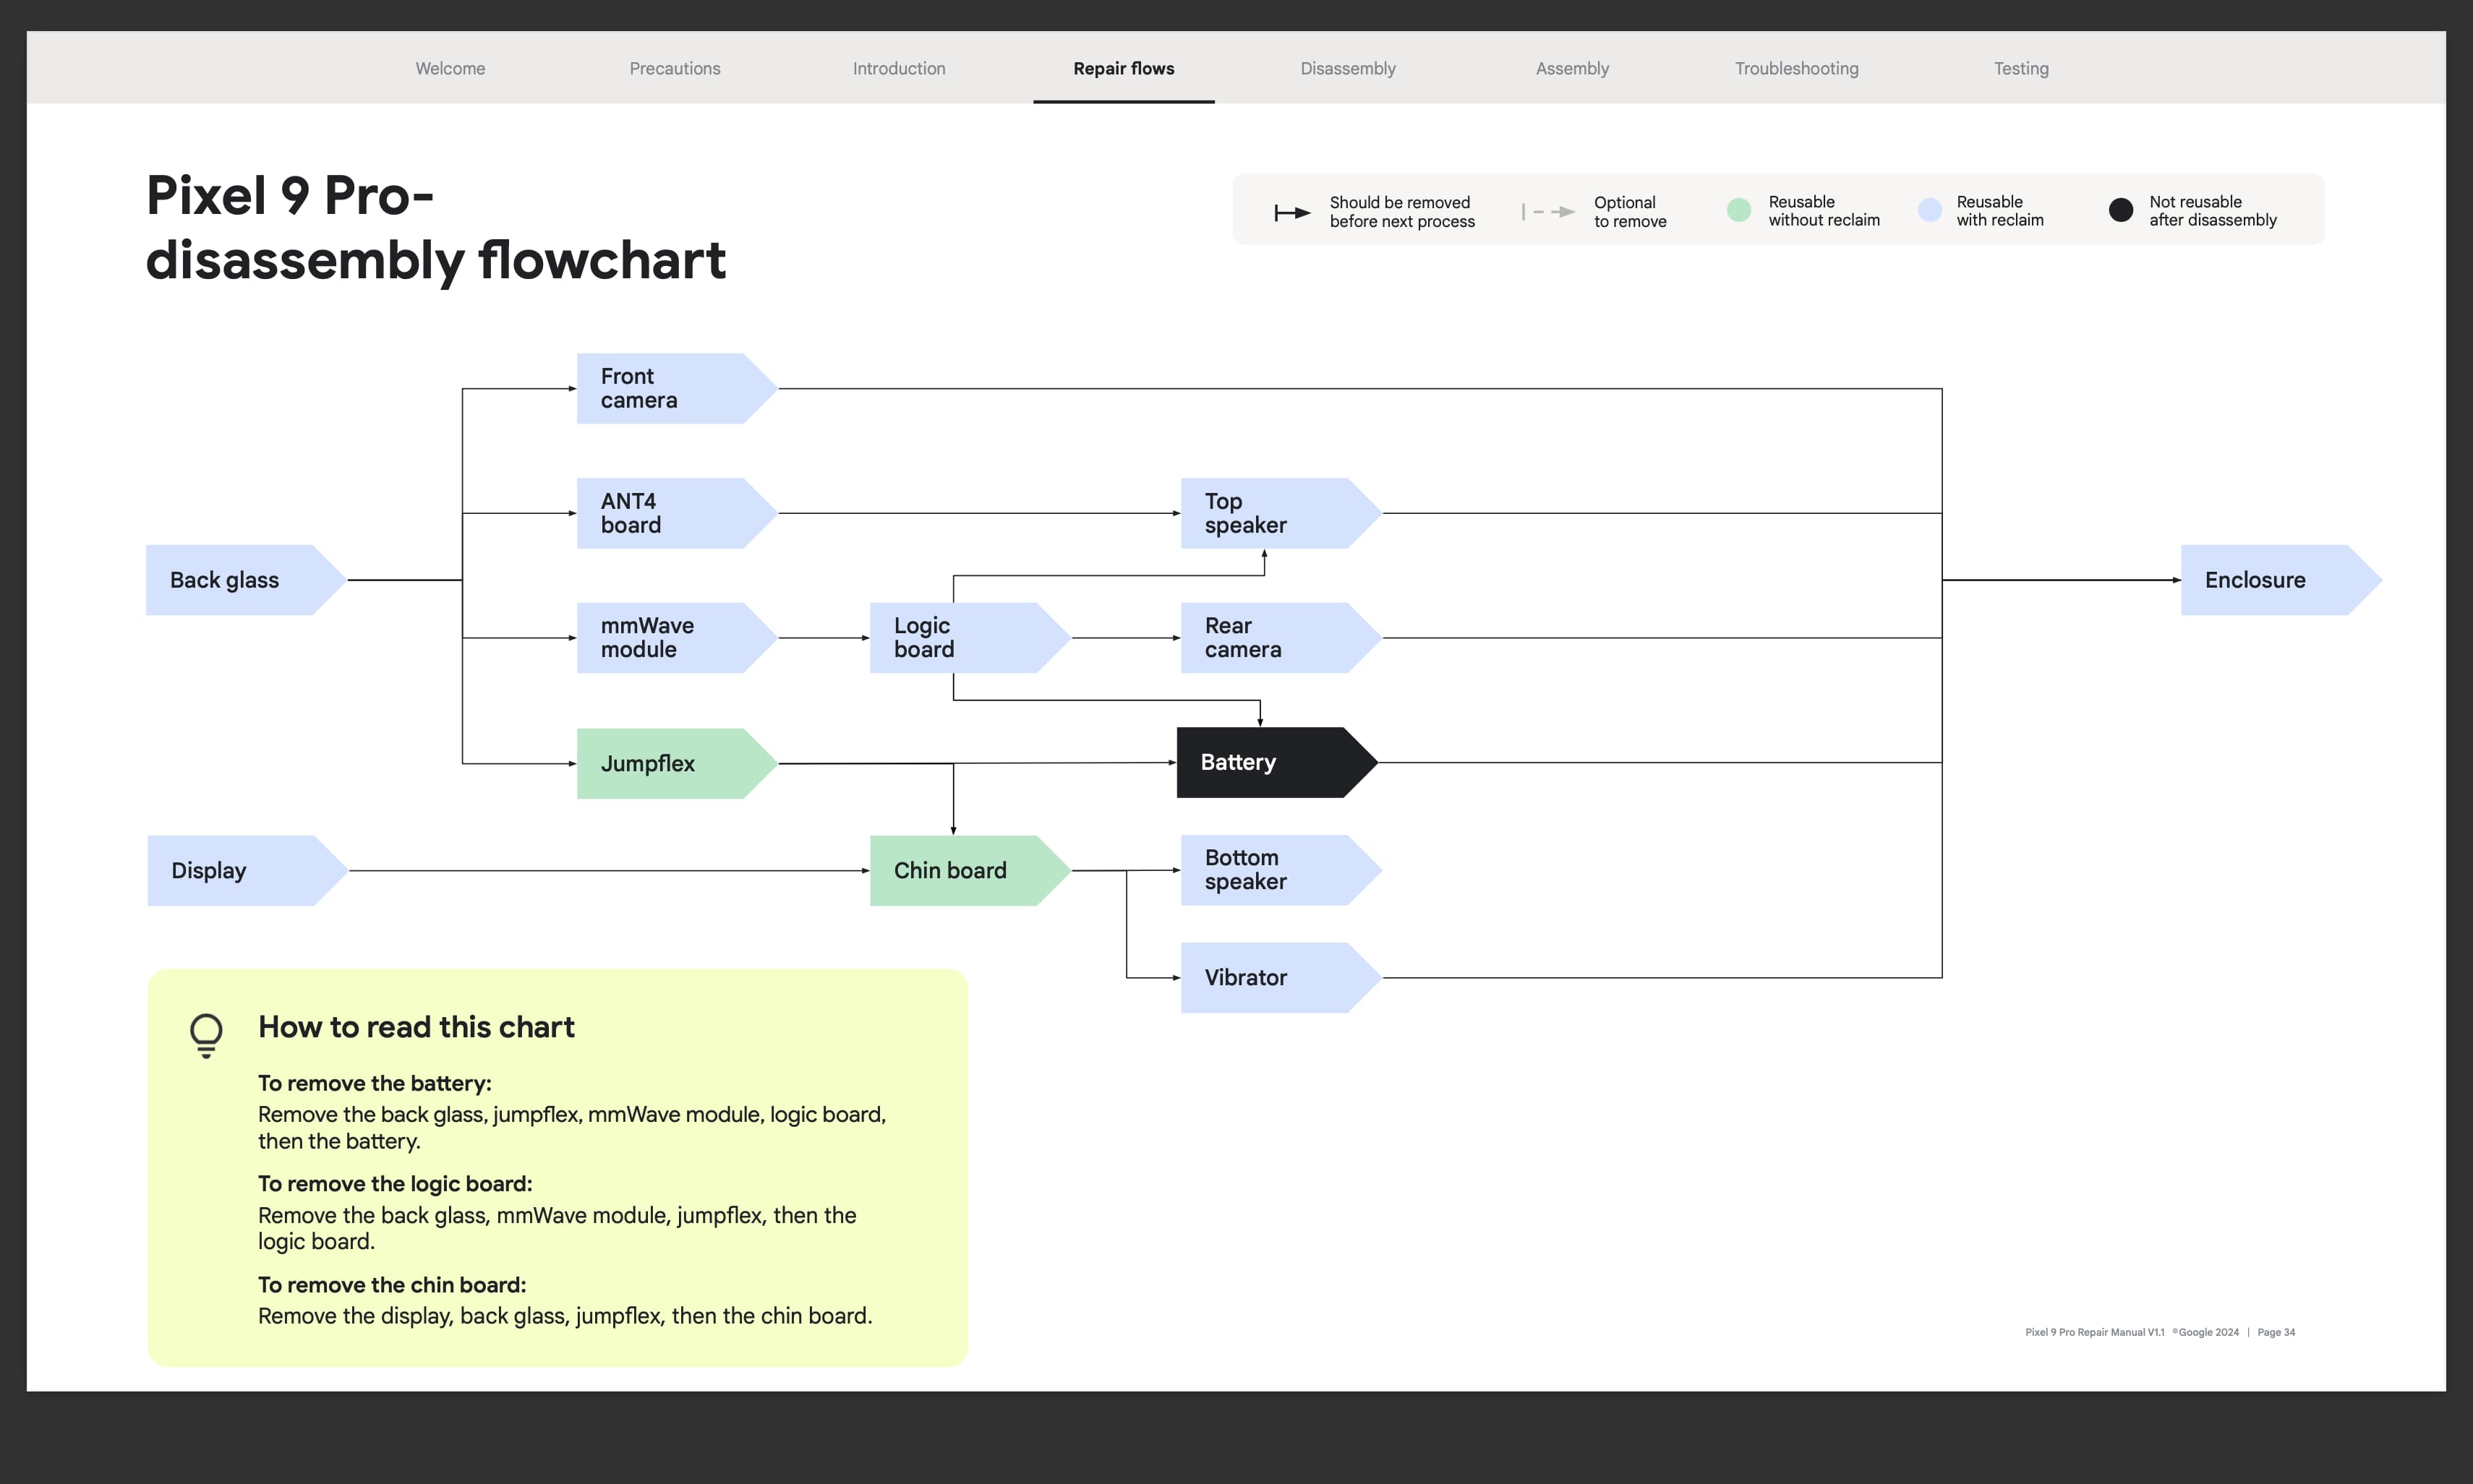
Task: Switch to the Precautions tab
Action: (674, 68)
